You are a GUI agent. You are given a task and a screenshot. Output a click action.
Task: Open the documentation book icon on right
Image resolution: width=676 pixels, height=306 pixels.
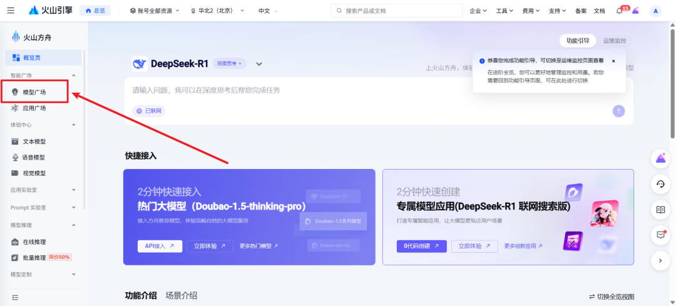point(660,210)
